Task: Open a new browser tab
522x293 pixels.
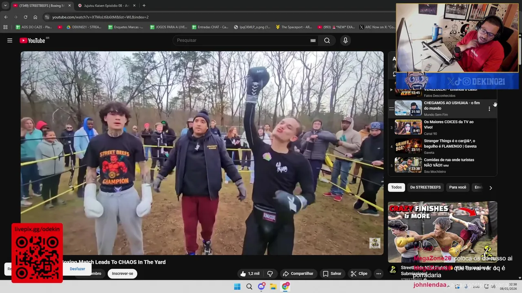Action: [x=144, y=5]
